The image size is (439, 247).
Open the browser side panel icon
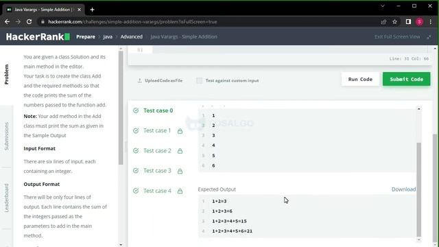(408, 21)
